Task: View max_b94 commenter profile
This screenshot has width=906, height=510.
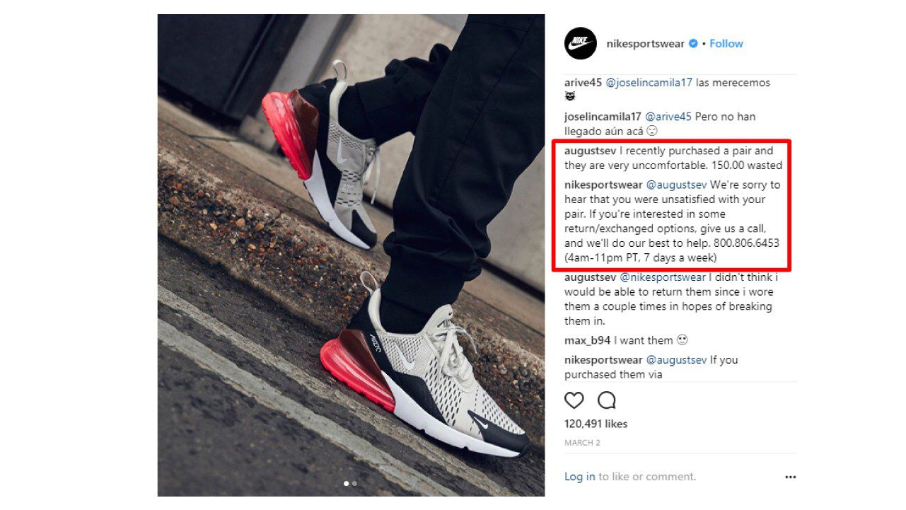Action: tap(588, 340)
